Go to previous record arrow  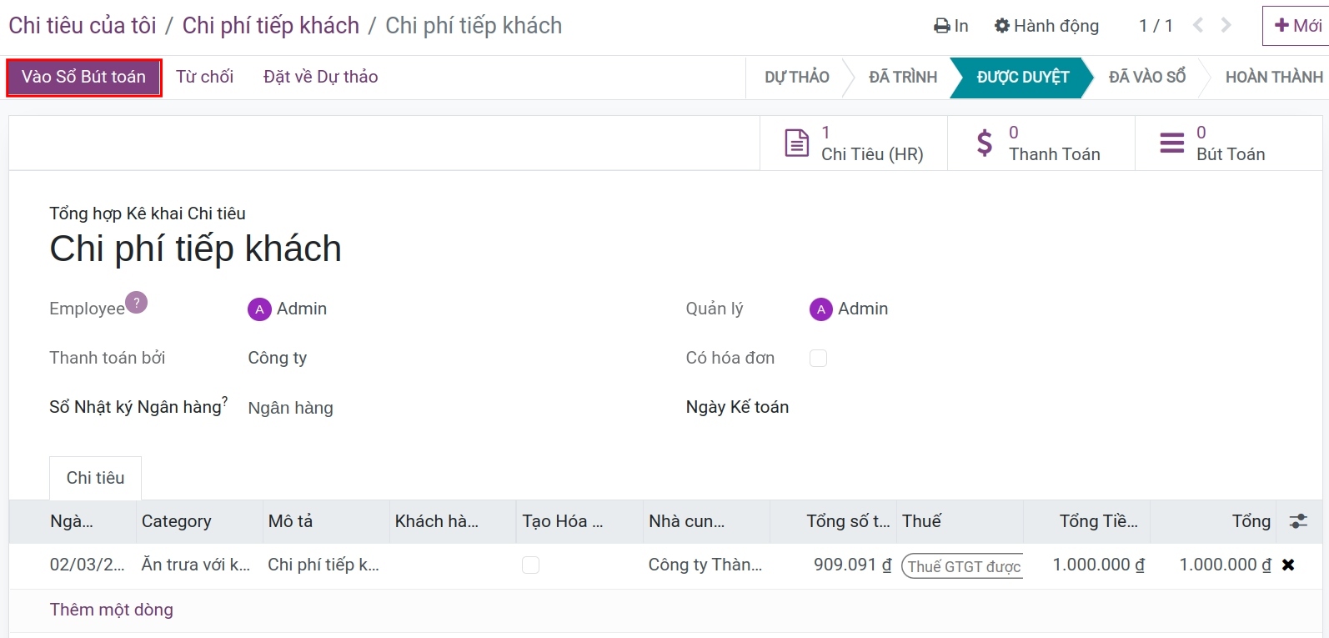point(1198,26)
